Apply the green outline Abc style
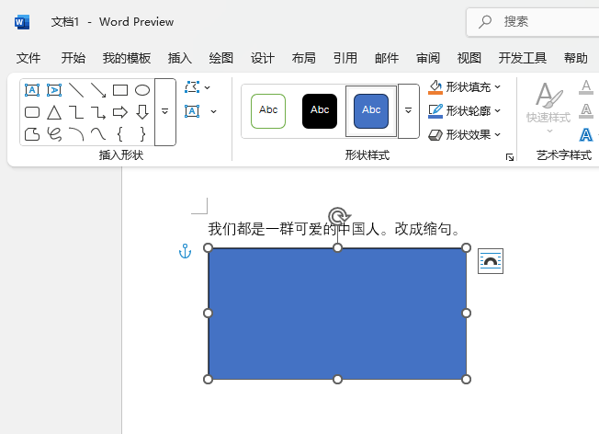This screenshot has width=599, height=434. (x=268, y=111)
